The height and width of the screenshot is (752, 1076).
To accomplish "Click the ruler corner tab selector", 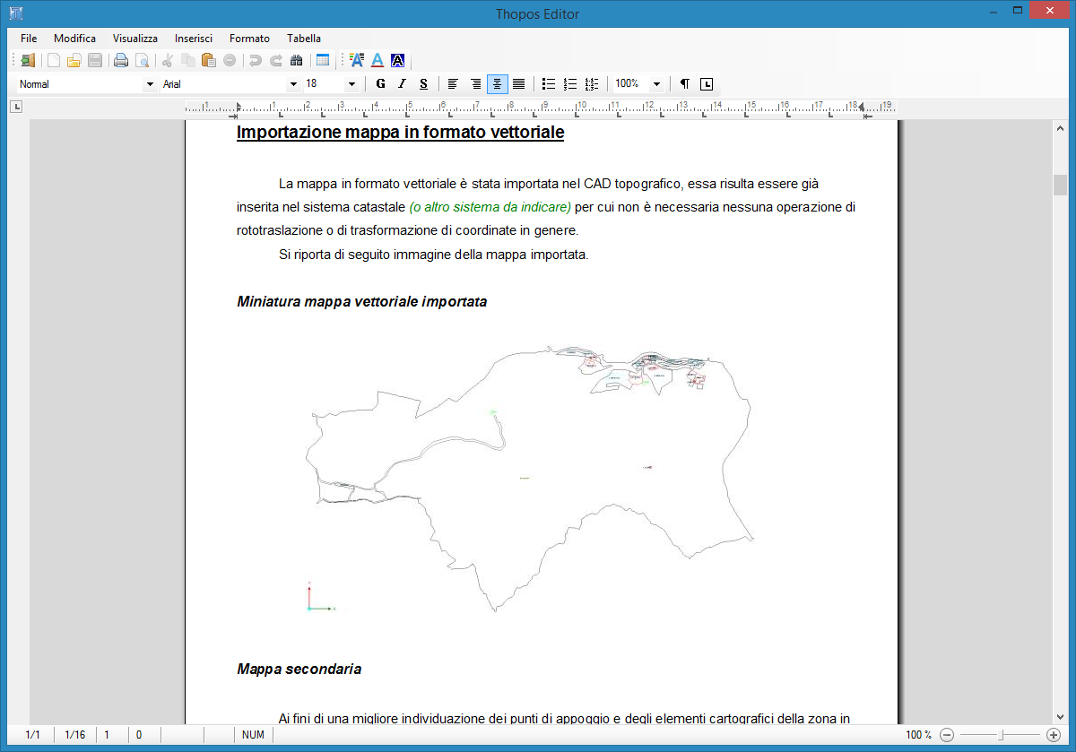I will [x=16, y=108].
